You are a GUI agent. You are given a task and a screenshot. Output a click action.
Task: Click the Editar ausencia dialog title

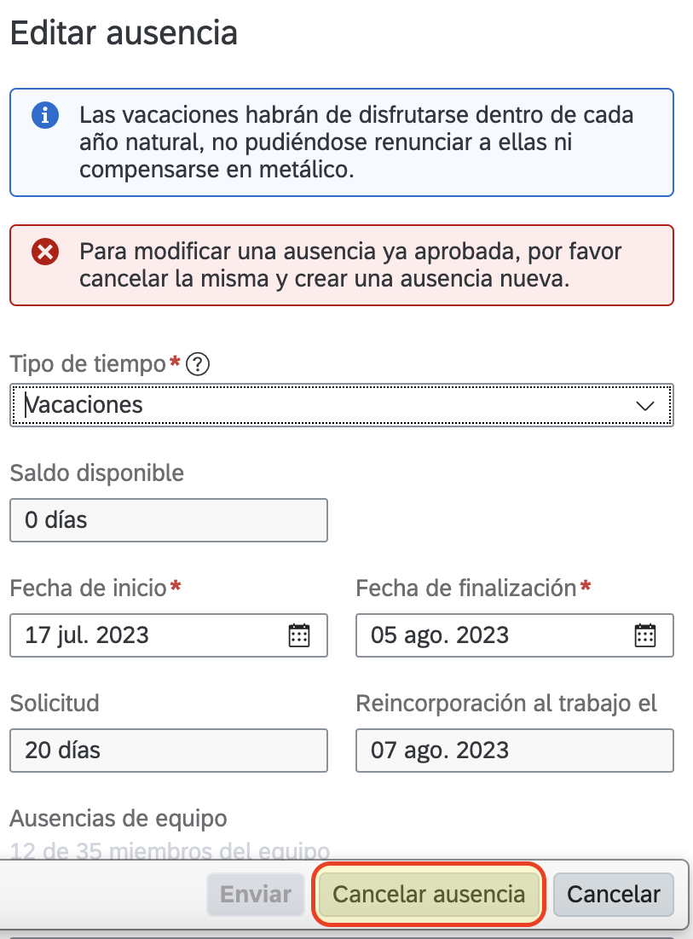[124, 33]
